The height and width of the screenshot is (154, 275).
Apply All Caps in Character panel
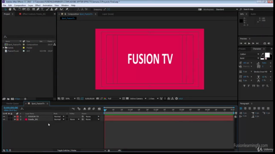254,86
